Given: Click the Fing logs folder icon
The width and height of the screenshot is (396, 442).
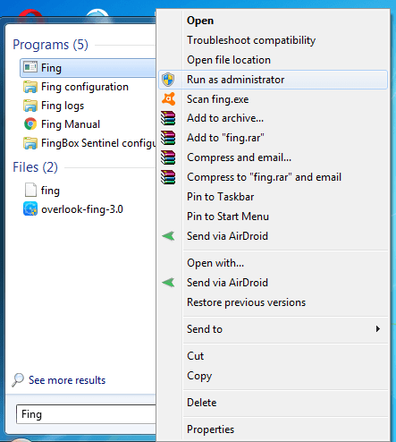Looking at the screenshot, I should (30, 106).
